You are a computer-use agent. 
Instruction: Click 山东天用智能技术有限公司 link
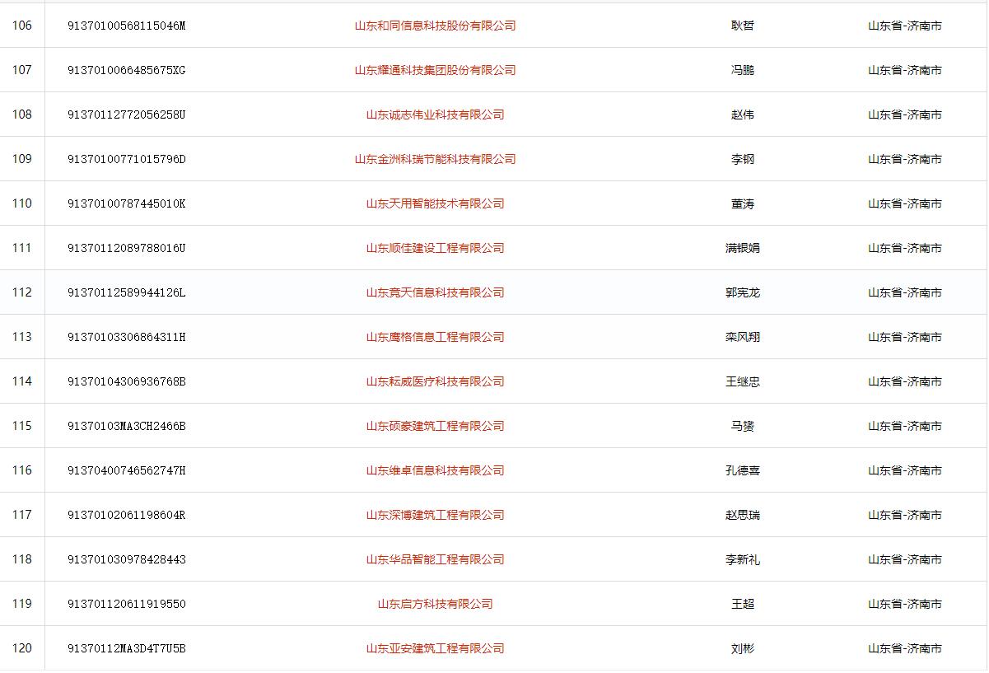(435, 203)
